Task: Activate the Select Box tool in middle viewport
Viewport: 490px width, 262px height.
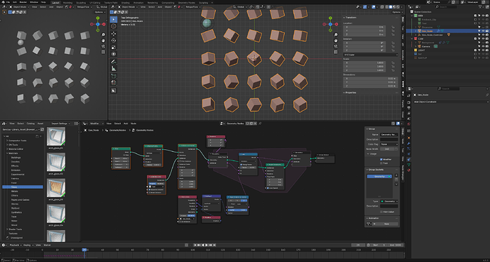Action: click(114, 19)
